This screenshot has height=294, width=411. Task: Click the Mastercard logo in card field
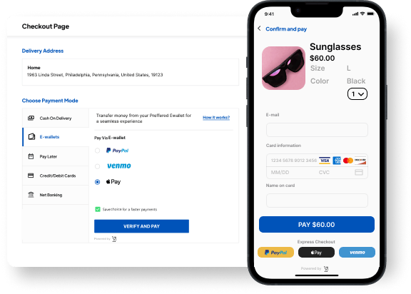click(x=347, y=161)
